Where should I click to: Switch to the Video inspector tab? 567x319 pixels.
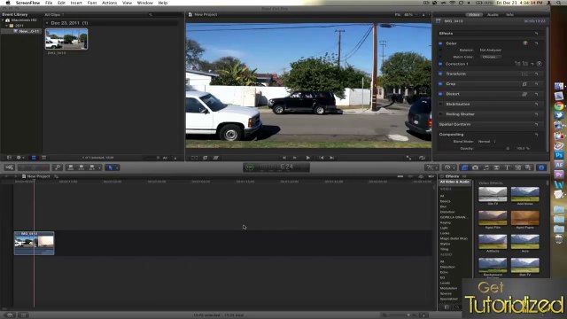(x=474, y=15)
